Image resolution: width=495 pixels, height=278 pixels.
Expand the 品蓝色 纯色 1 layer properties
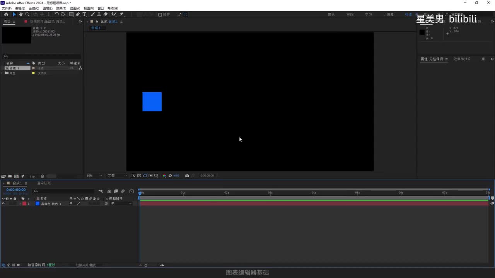[x=20, y=203]
